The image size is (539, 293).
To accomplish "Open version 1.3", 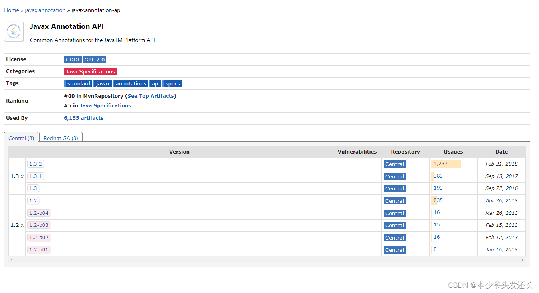I will [33, 188].
